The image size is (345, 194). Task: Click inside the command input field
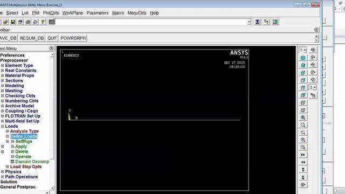point(151,22)
